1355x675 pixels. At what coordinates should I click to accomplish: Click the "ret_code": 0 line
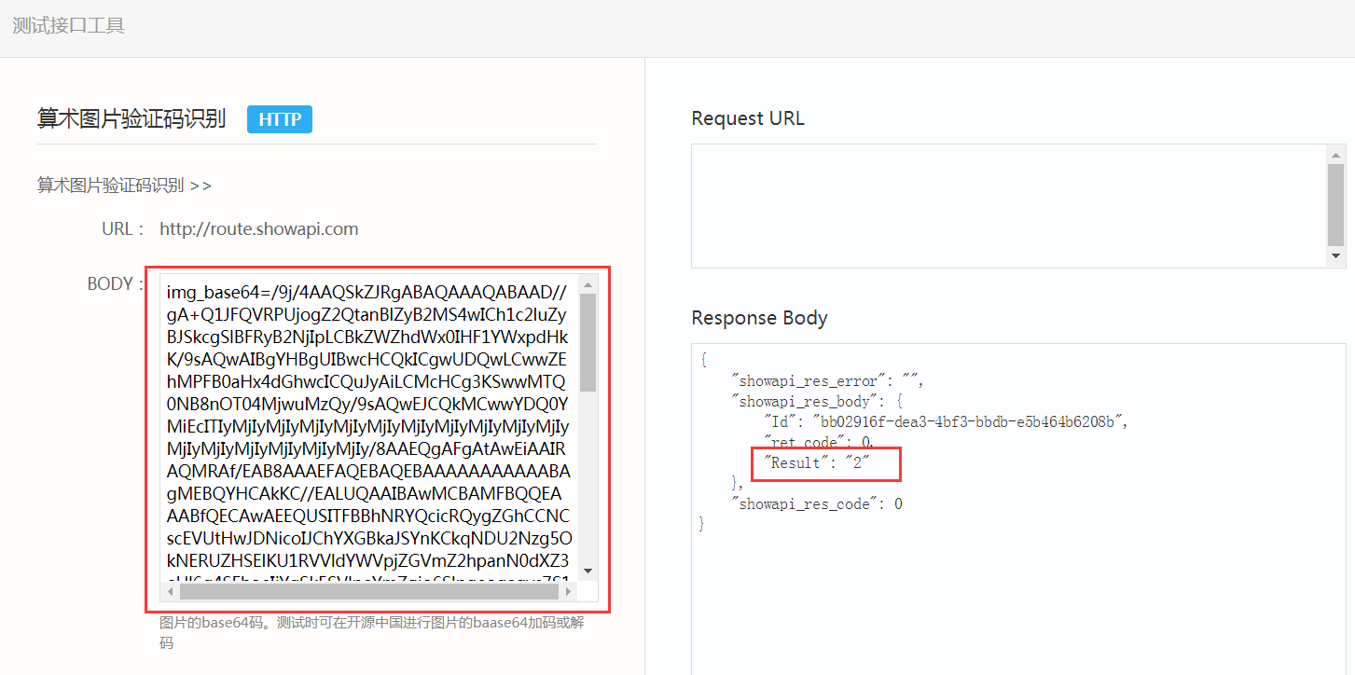tap(819, 442)
